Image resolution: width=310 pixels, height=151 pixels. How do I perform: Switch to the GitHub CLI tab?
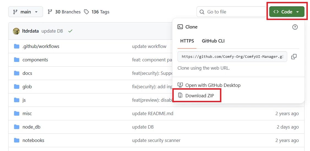click(213, 41)
